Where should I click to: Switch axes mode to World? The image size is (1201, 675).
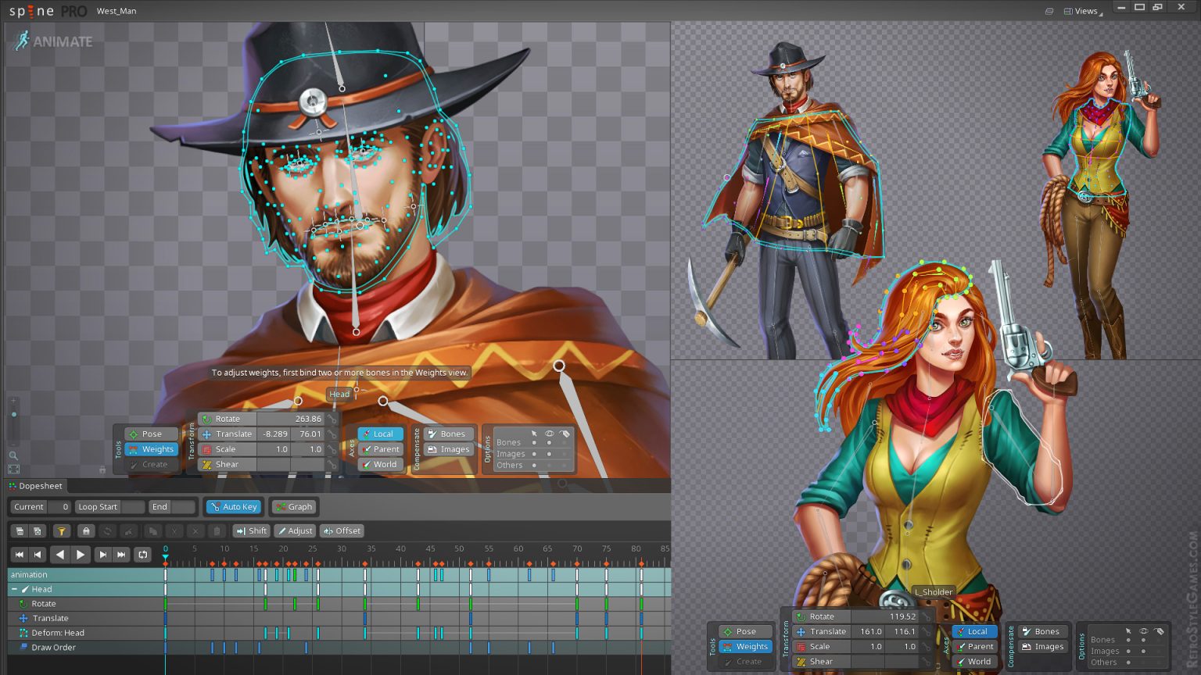click(x=380, y=464)
